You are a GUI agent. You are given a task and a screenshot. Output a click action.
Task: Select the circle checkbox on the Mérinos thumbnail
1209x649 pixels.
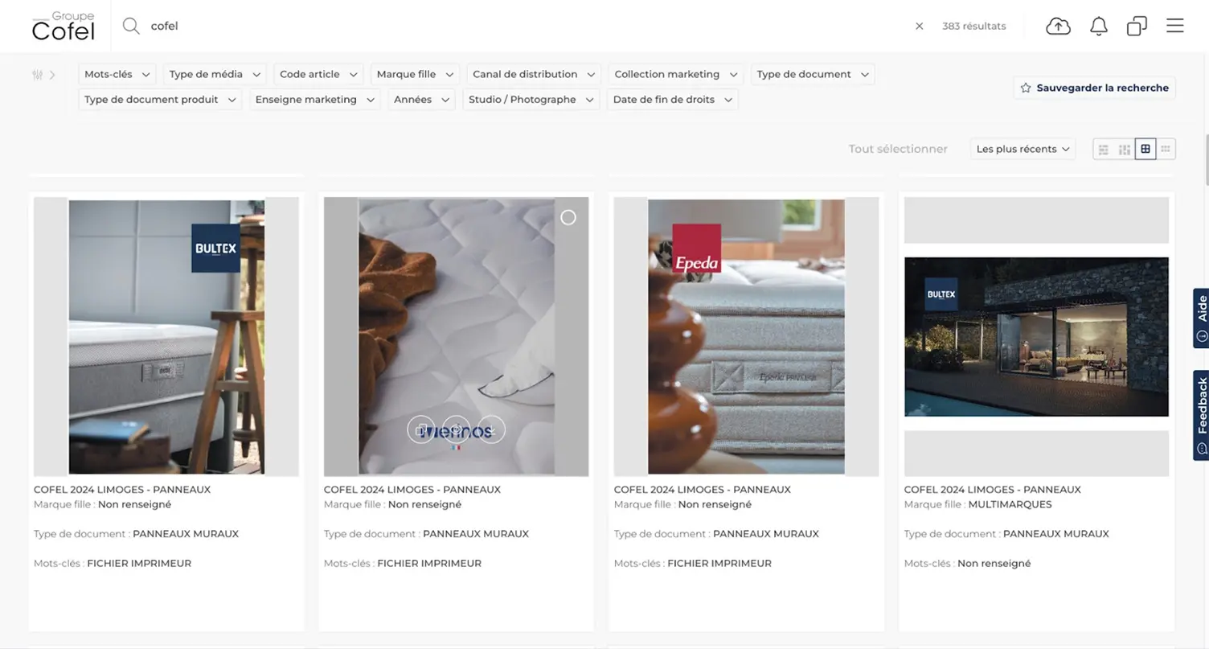pos(568,217)
